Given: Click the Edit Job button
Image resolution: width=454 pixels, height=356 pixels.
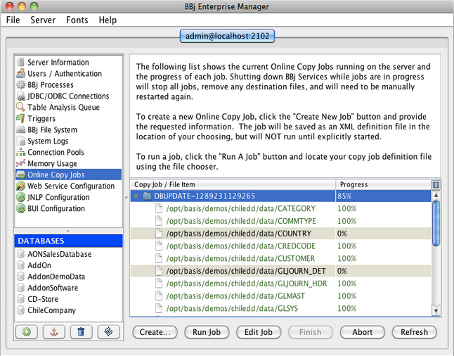Looking at the screenshot, I should click(259, 332).
